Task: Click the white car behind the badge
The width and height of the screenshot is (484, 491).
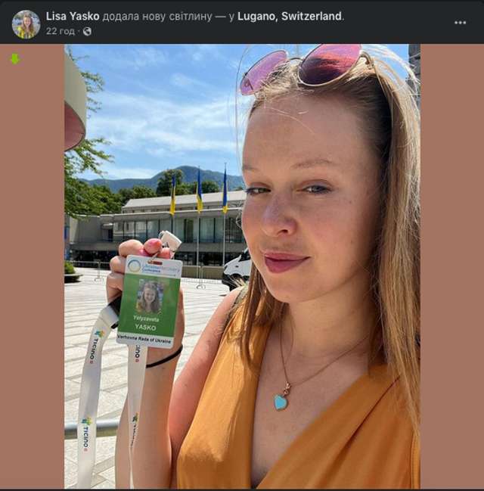Action: coord(237,270)
